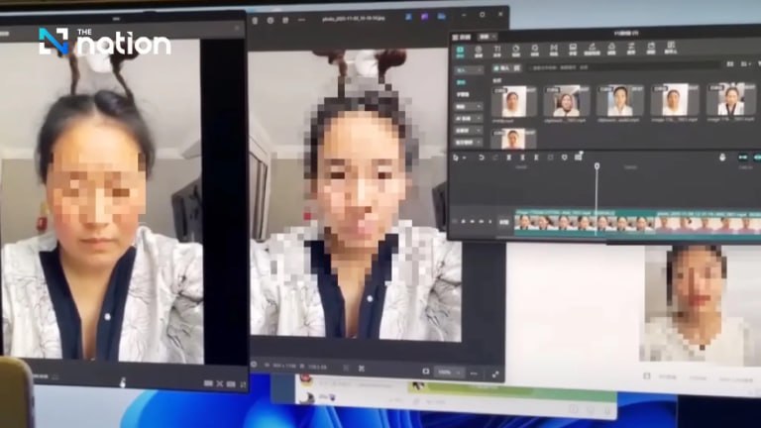Switch to the highlighted Media tab in editor
The height and width of the screenshot is (428, 761).
pos(460,50)
